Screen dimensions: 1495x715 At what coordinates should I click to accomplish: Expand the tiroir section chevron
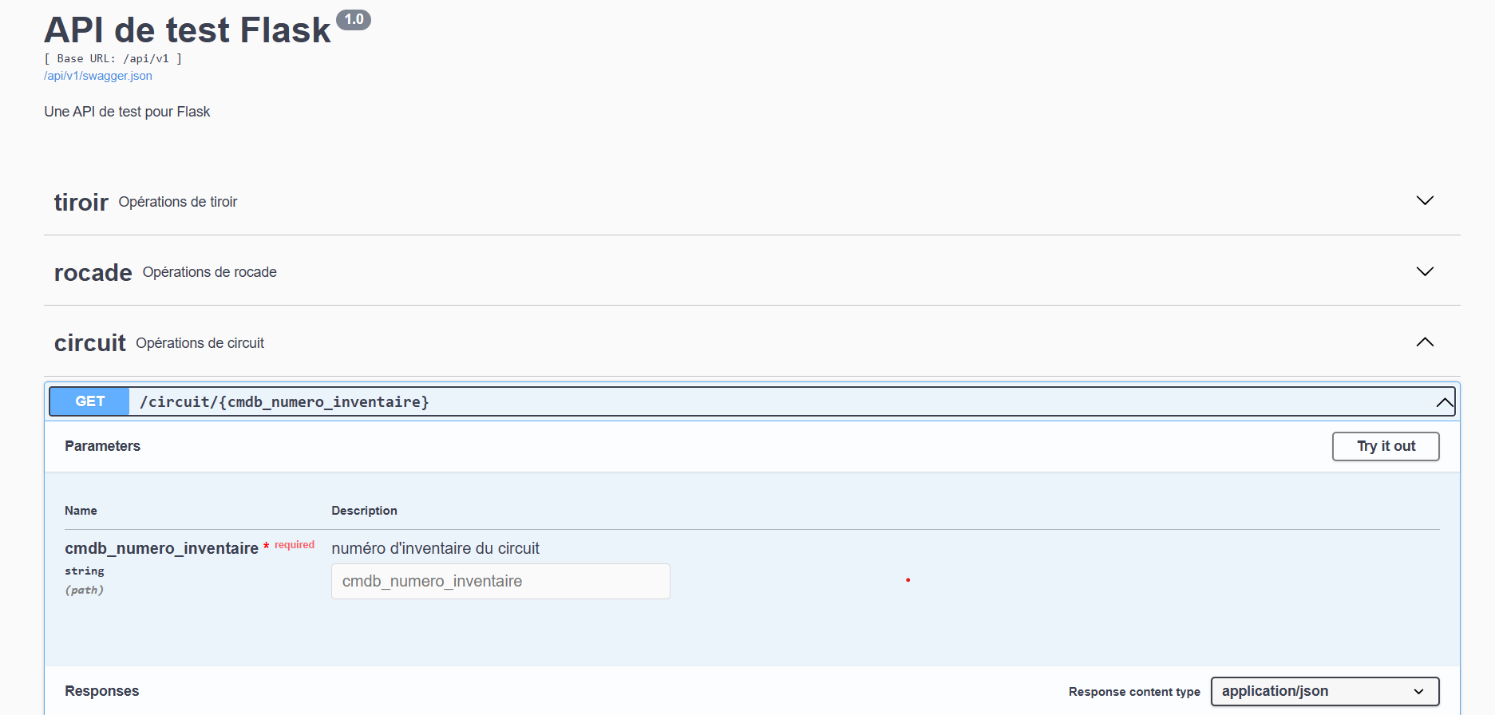coord(1425,200)
